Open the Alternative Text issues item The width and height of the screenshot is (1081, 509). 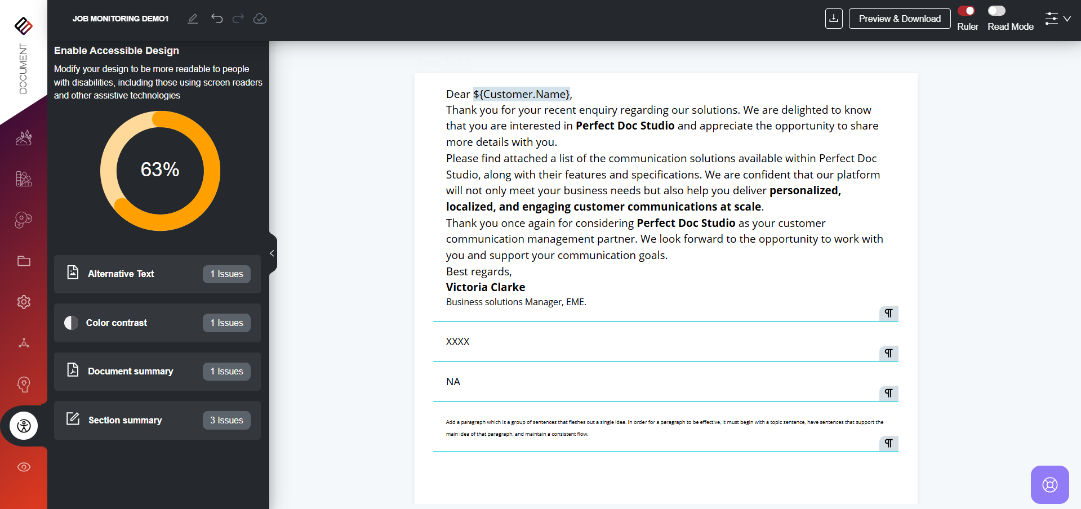(x=157, y=274)
